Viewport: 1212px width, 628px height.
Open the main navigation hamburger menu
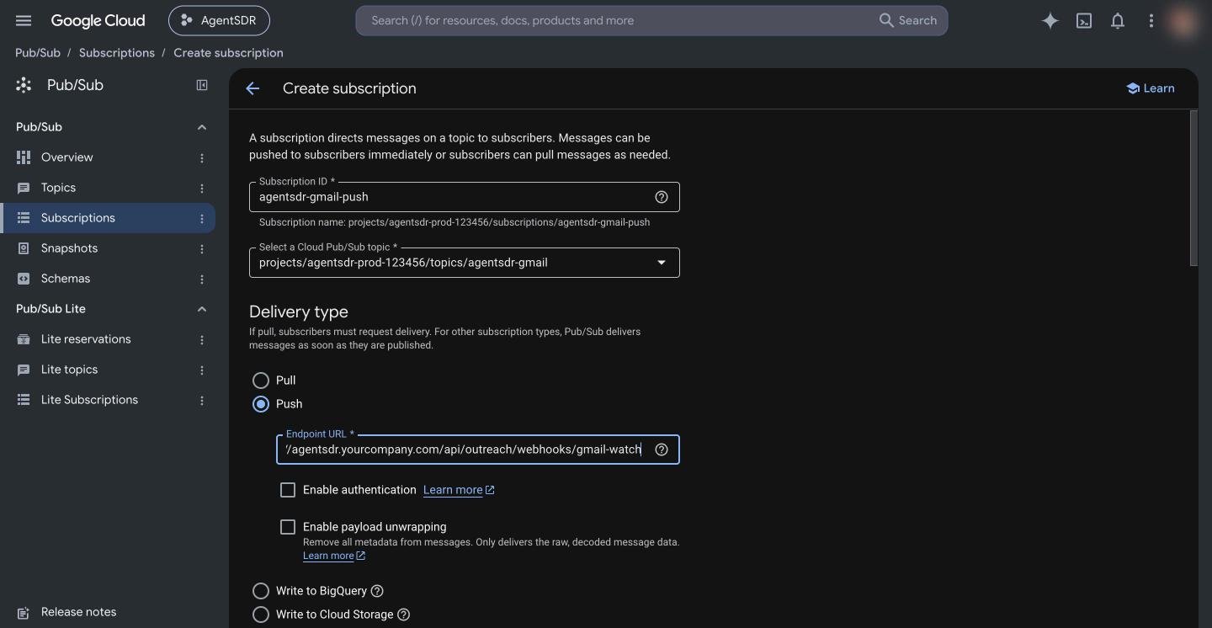[24, 20]
